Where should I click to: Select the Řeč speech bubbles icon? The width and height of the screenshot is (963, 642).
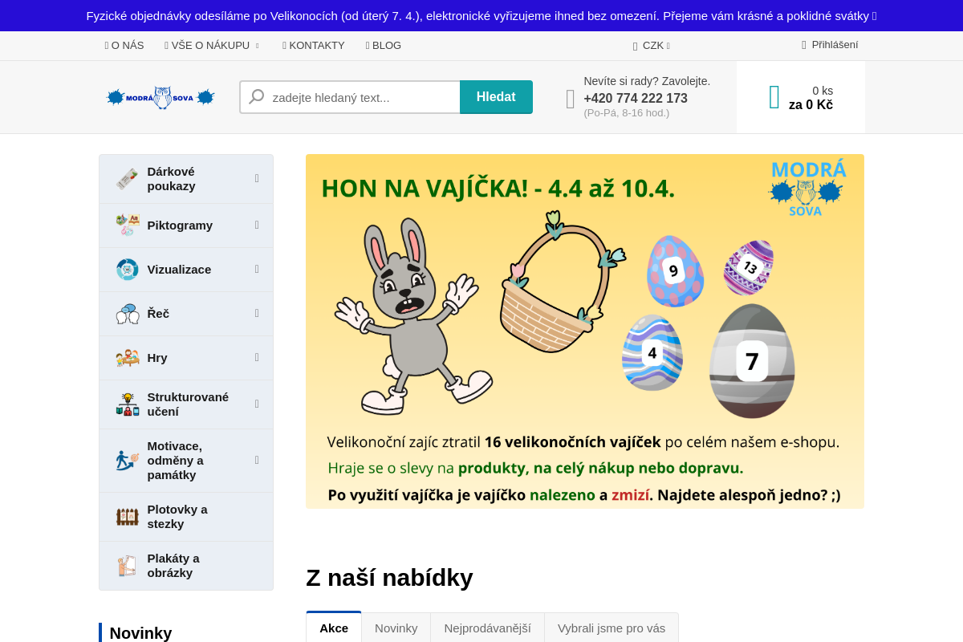[127, 314]
